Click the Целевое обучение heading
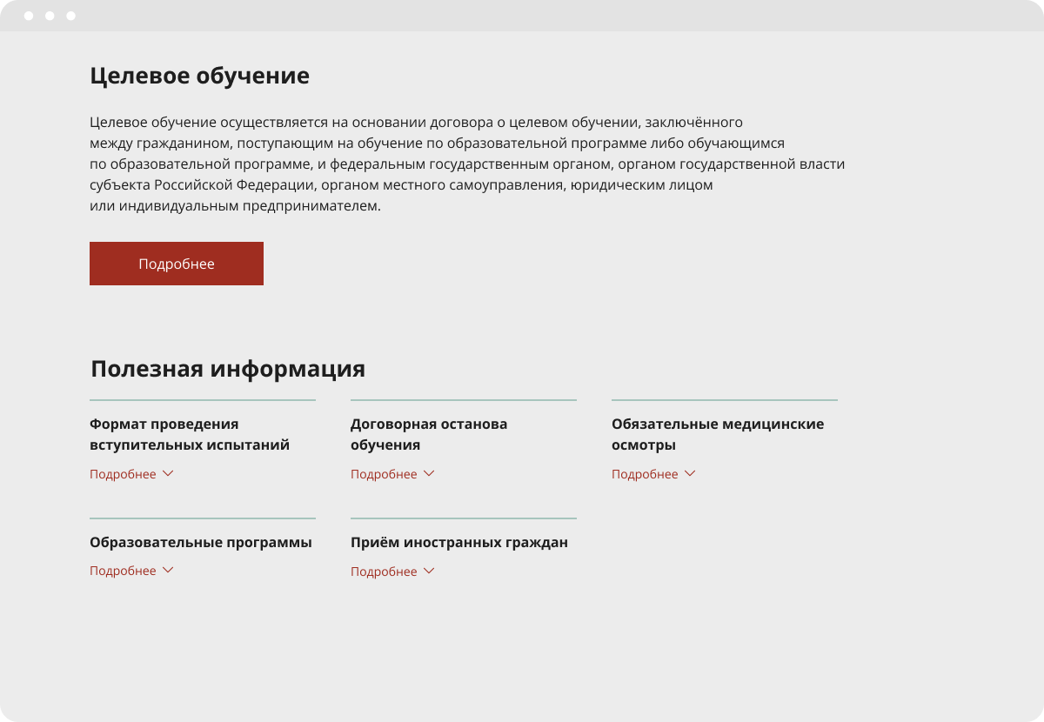The image size is (1044, 722). tap(199, 76)
